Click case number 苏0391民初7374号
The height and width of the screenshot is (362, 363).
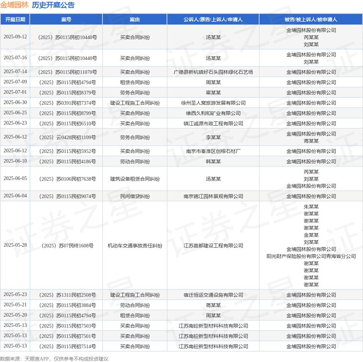click(67, 103)
